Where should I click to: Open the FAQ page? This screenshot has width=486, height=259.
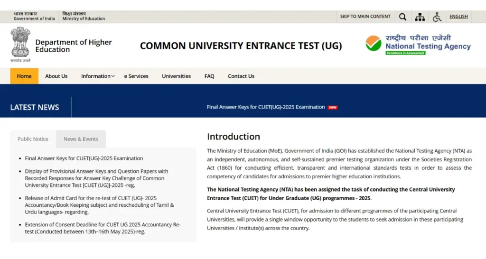click(x=209, y=76)
